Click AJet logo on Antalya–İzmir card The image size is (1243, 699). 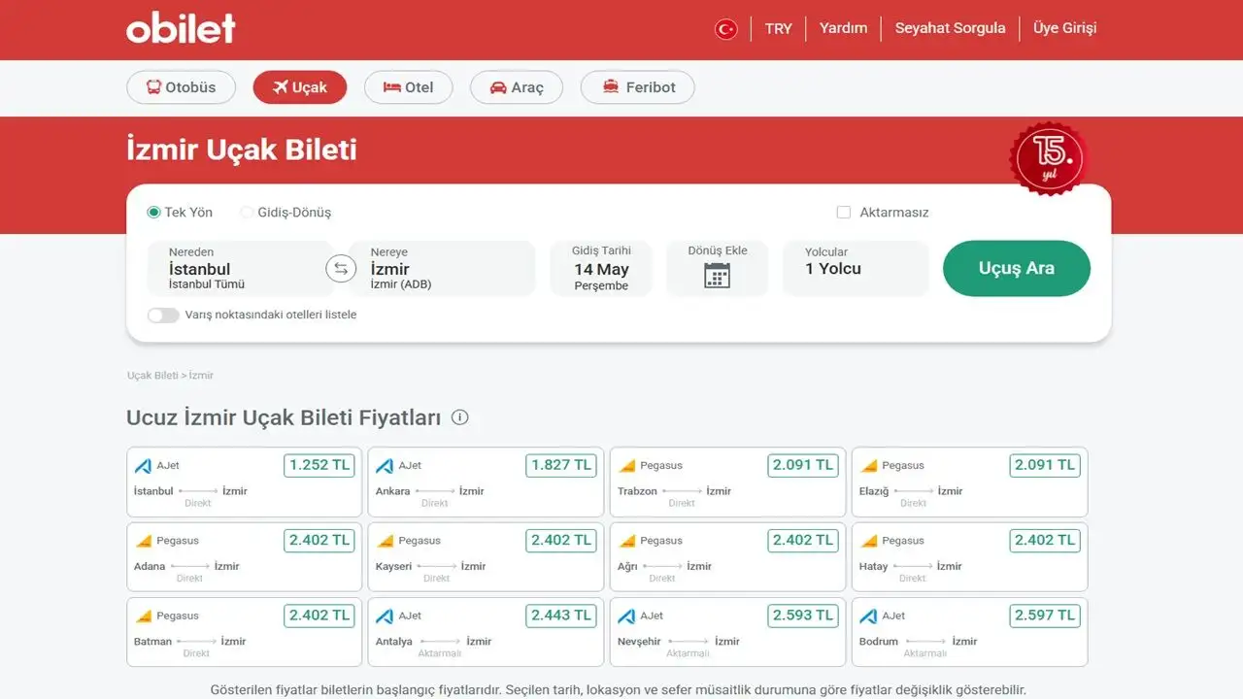tap(385, 616)
